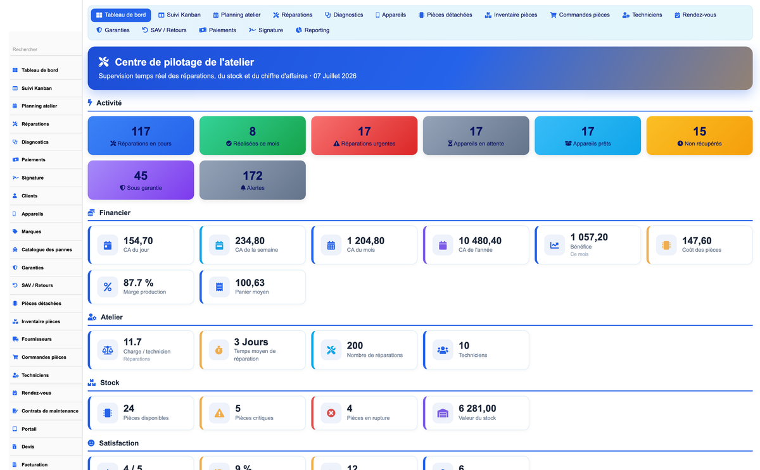
Task: Open the 172 Alertes card
Action: pos(253,180)
